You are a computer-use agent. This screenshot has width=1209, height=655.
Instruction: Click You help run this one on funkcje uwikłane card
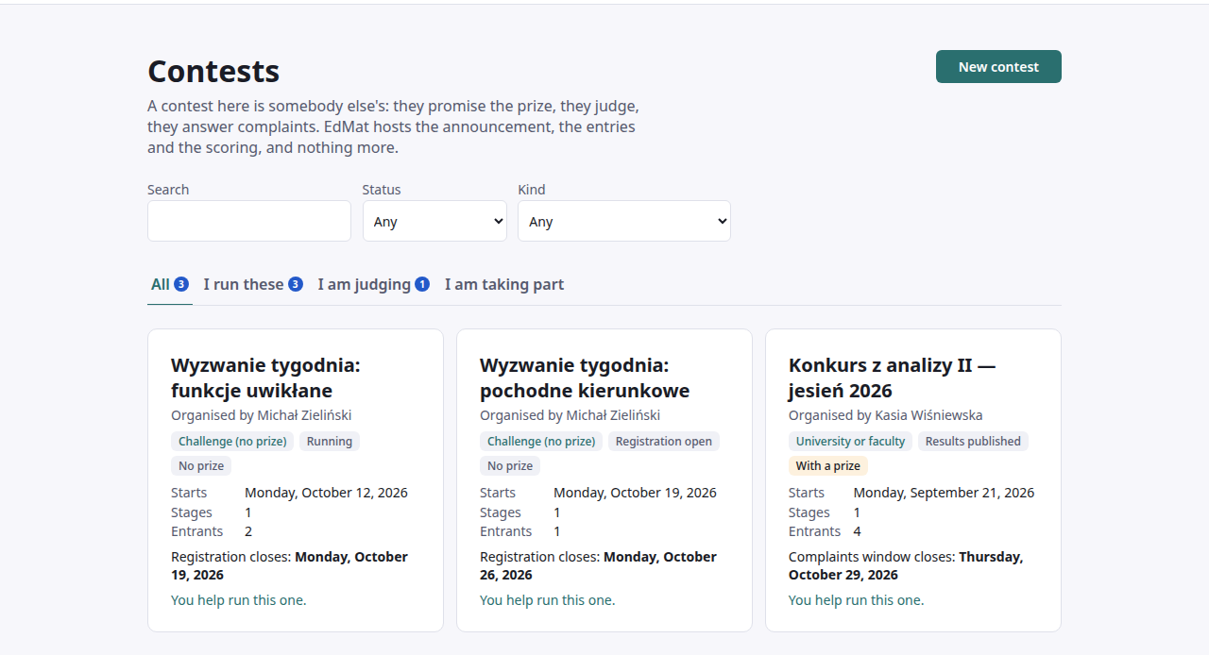238,600
